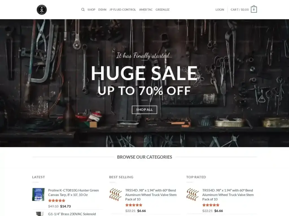Open Top Rated TR554D valve stem link

point(228,195)
